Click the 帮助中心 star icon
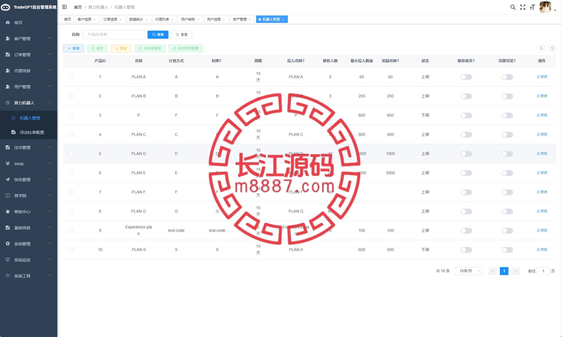Image resolution: width=562 pixels, height=337 pixels. click(x=8, y=211)
